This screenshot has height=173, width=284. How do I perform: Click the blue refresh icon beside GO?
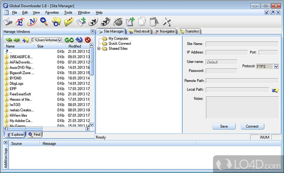(79, 40)
